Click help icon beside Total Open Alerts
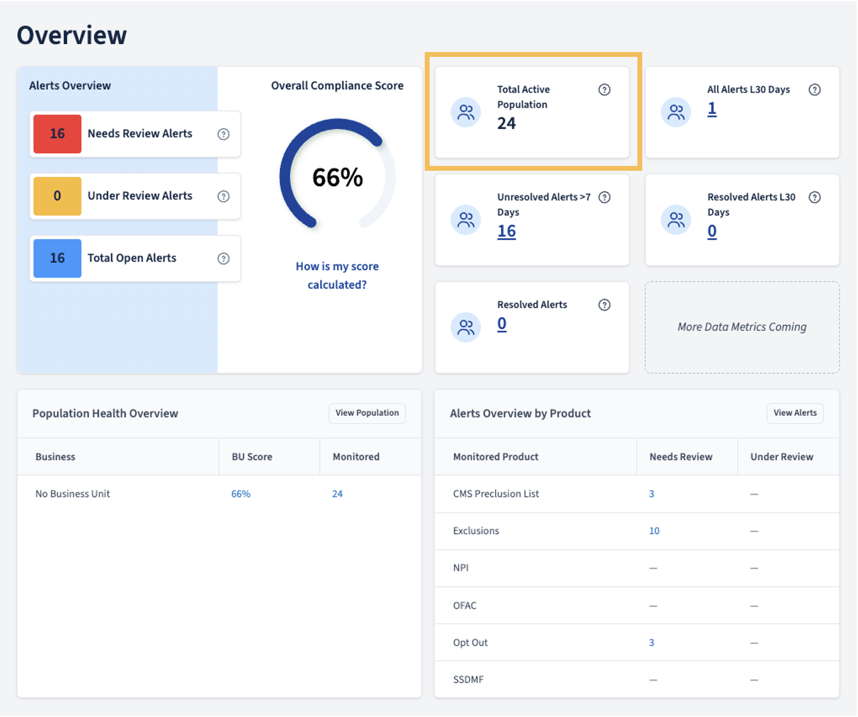The image size is (858, 717). coord(224,259)
